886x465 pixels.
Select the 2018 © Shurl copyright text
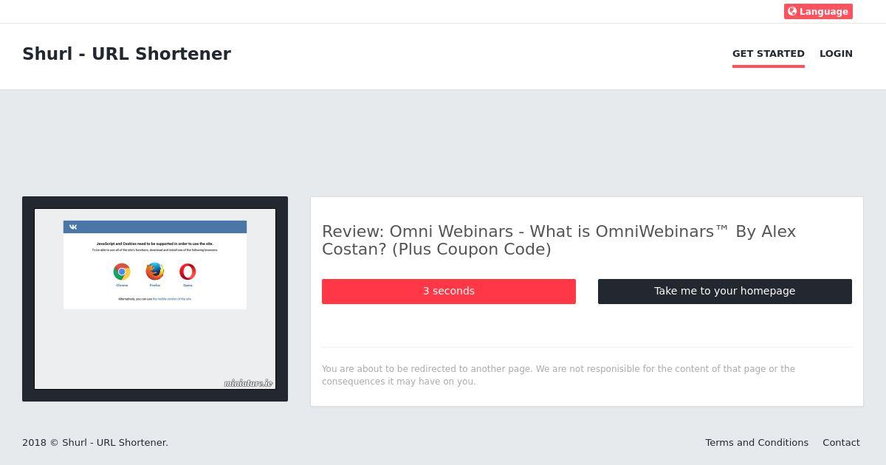(95, 443)
